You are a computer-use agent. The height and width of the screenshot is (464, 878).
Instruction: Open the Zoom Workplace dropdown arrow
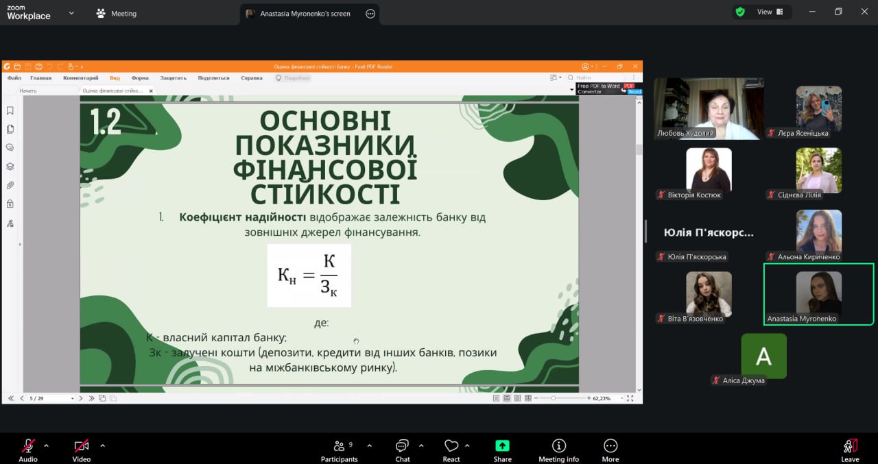click(x=71, y=13)
